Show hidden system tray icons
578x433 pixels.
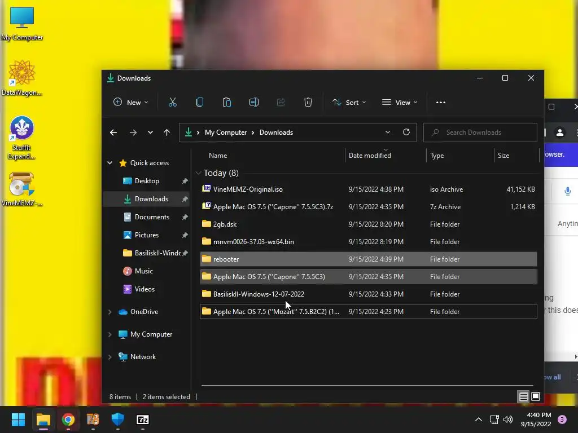[479, 419]
